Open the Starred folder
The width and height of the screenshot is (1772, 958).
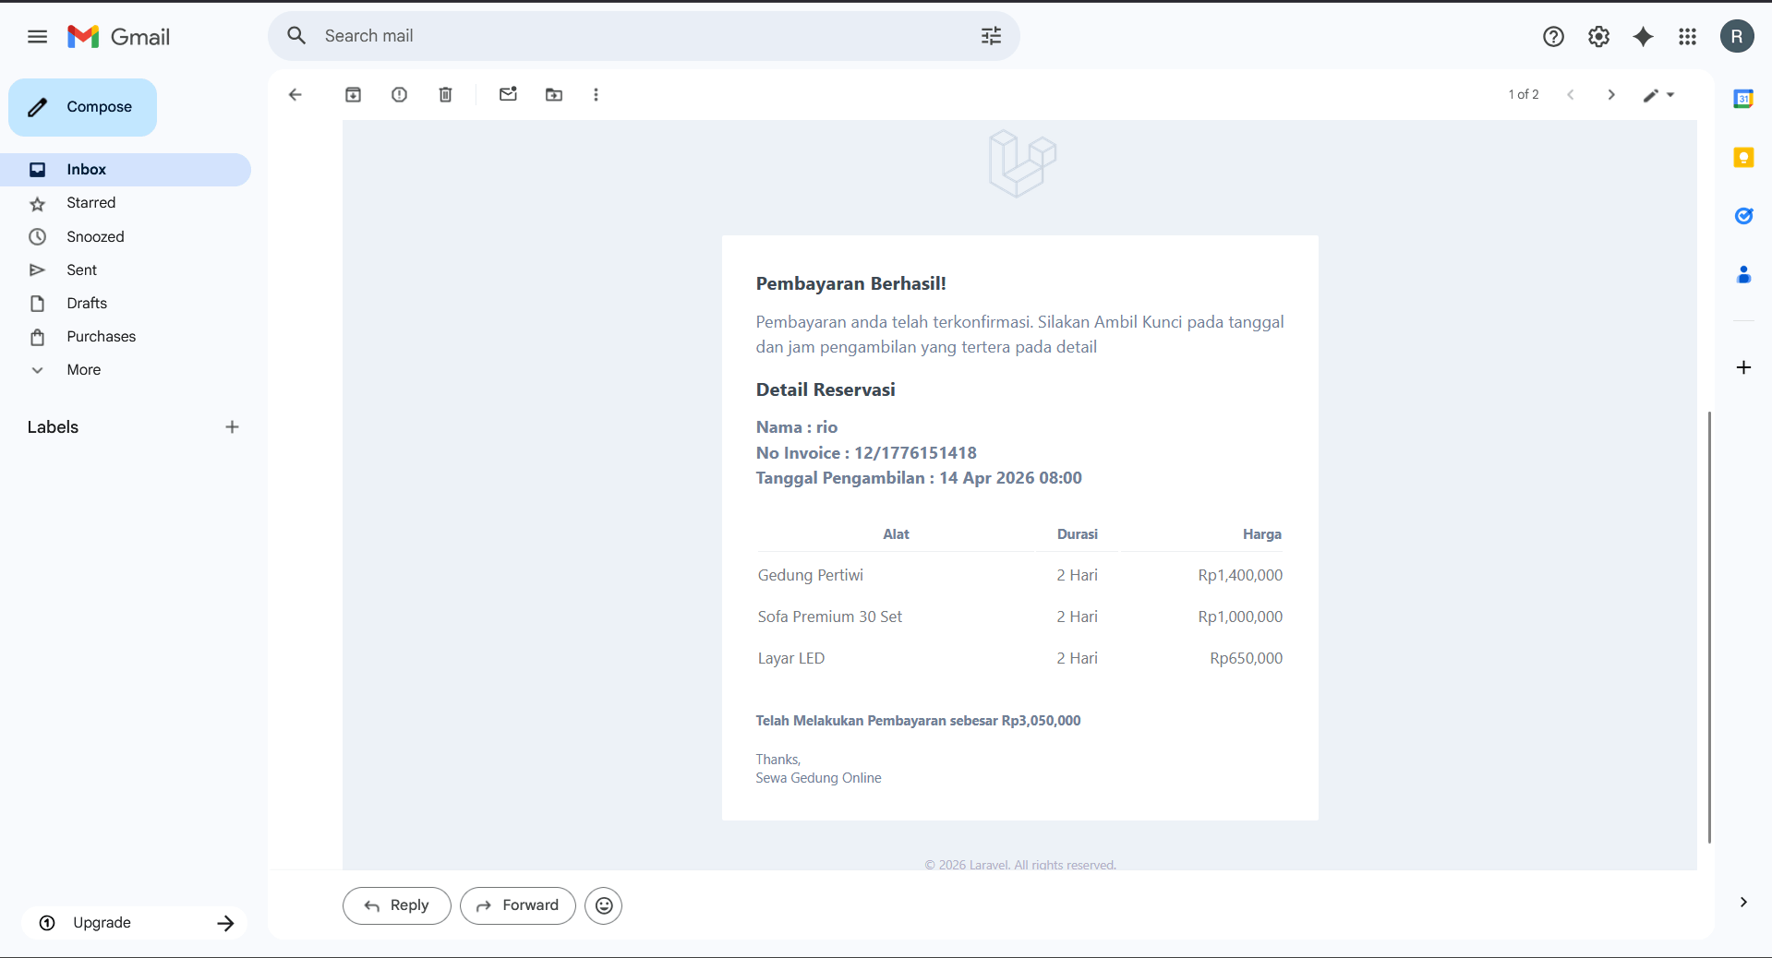[126, 203]
